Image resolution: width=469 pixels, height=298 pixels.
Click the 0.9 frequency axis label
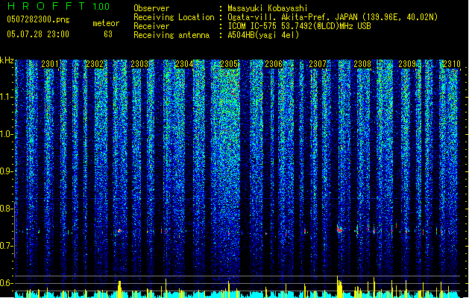6,171
